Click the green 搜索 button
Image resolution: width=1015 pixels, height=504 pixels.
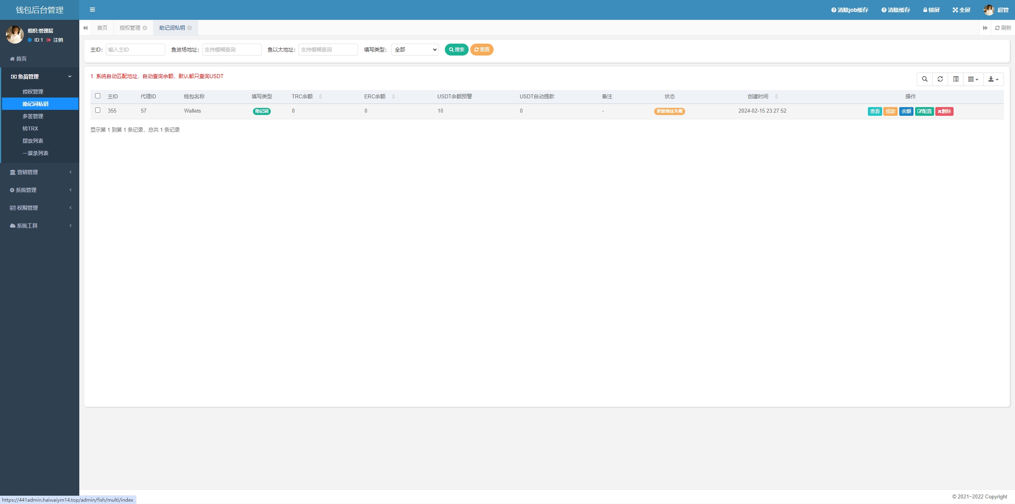point(456,50)
